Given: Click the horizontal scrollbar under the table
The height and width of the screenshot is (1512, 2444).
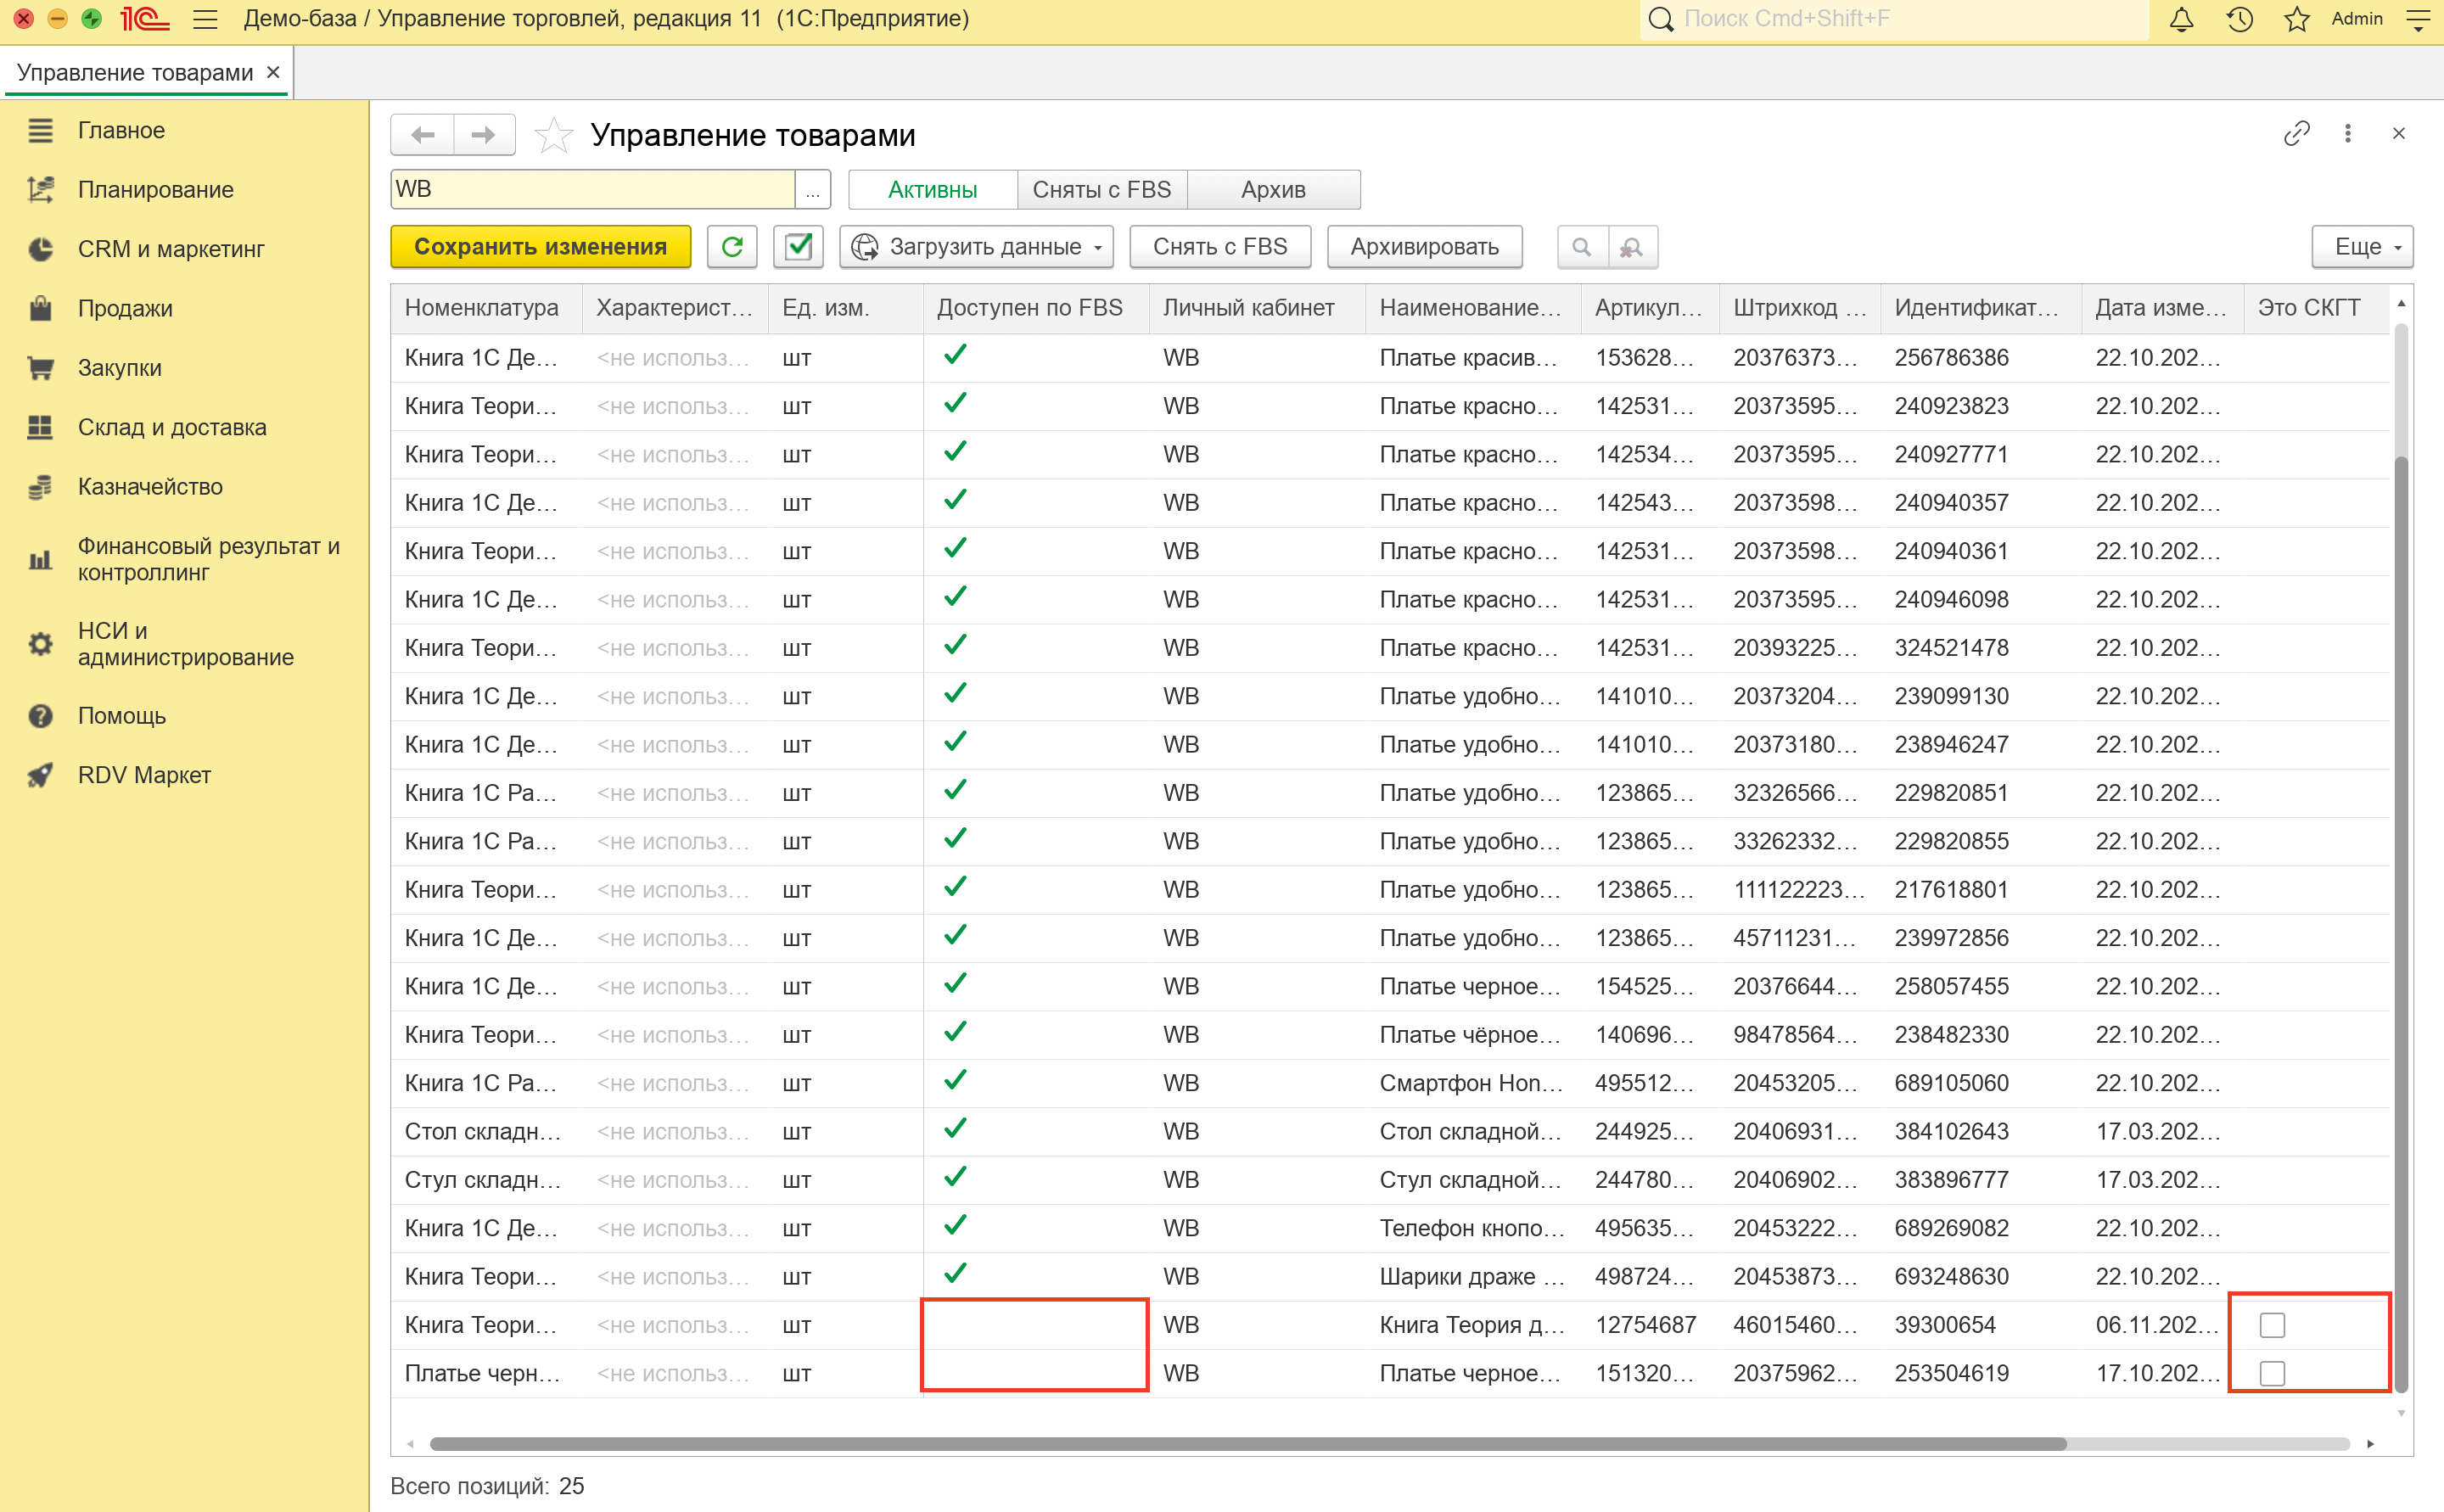Looking at the screenshot, I should tap(1246, 1443).
